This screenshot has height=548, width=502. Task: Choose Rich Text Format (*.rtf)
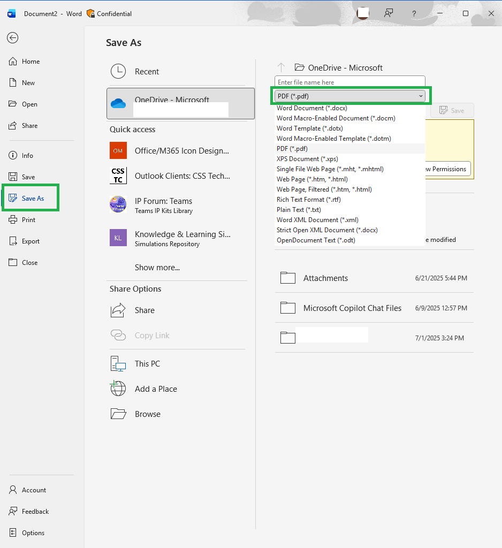pos(349,199)
